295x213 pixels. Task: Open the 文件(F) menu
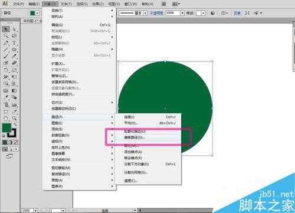pyautogui.click(x=18, y=4)
